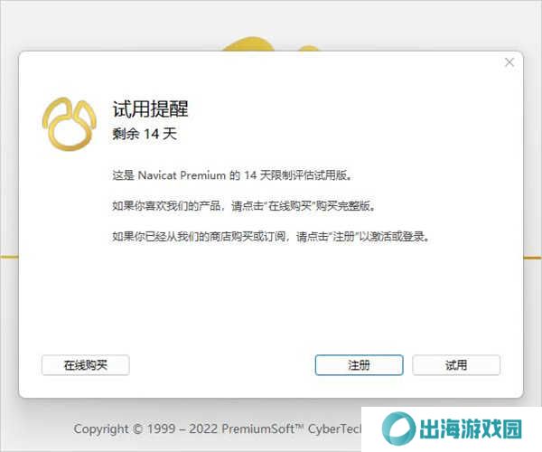Select the 试用提醒 heading text
Screen dimensions: 542x452
click(x=150, y=109)
